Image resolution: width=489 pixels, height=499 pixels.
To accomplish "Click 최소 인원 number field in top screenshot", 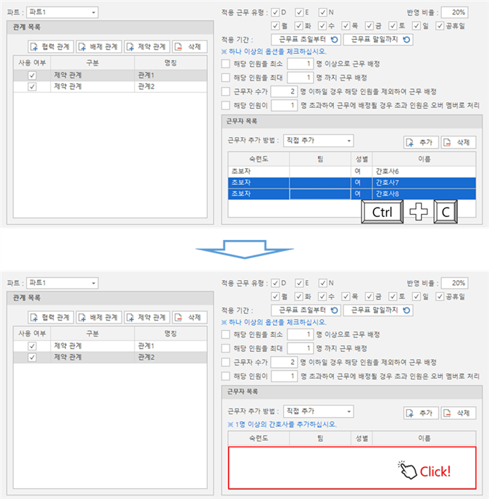I will tap(300, 64).
